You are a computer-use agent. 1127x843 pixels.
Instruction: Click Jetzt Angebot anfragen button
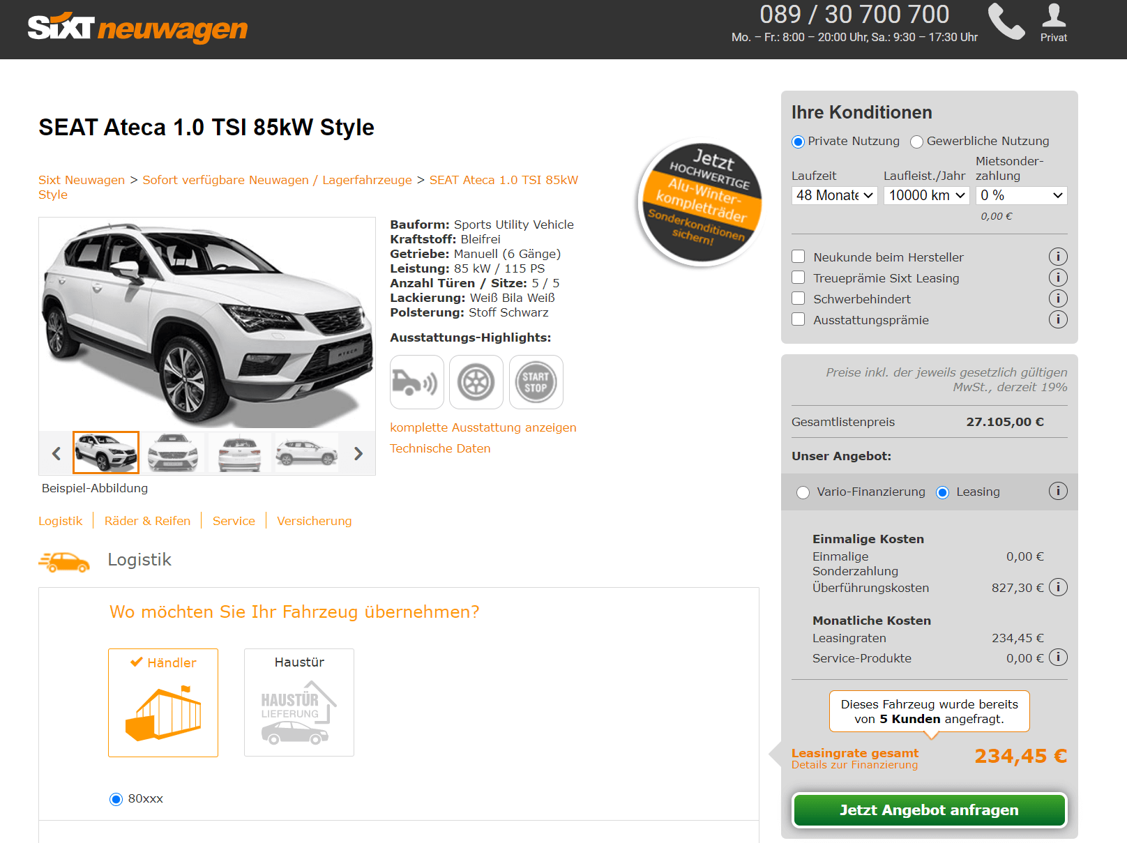click(930, 810)
